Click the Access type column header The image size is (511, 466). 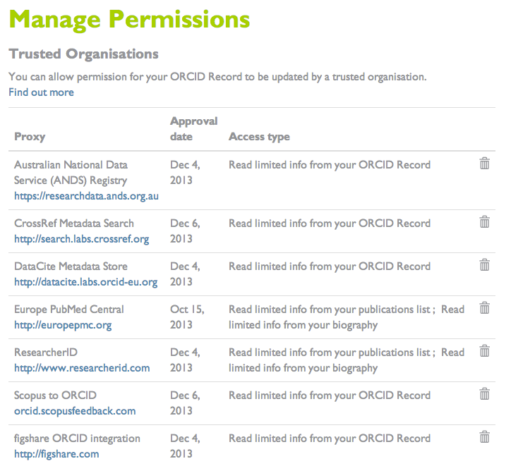259,137
